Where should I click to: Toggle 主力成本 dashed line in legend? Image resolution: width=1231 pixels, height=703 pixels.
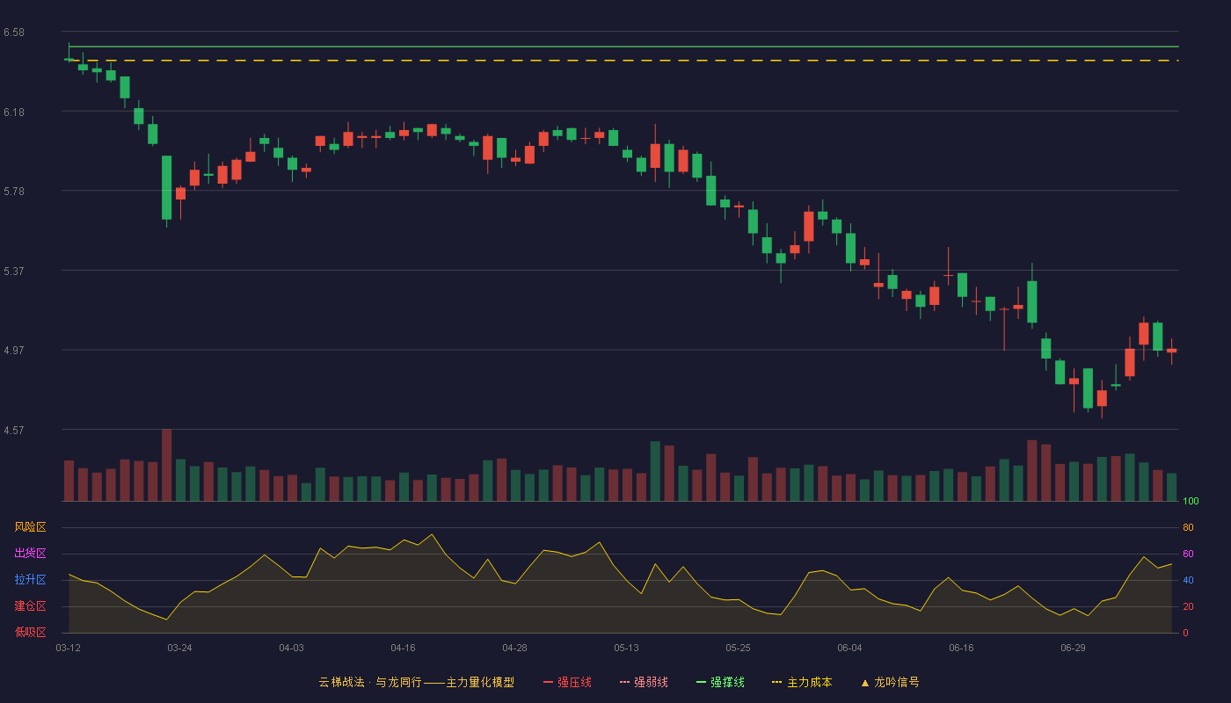pos(802,682)
